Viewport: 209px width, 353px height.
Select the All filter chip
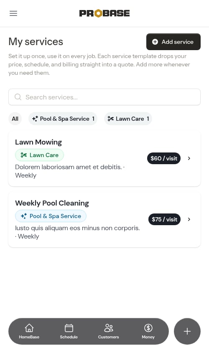tap(15, 119)
